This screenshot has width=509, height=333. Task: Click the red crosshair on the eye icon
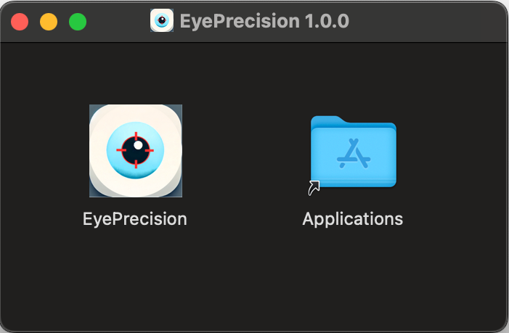[x=135, y=150]
